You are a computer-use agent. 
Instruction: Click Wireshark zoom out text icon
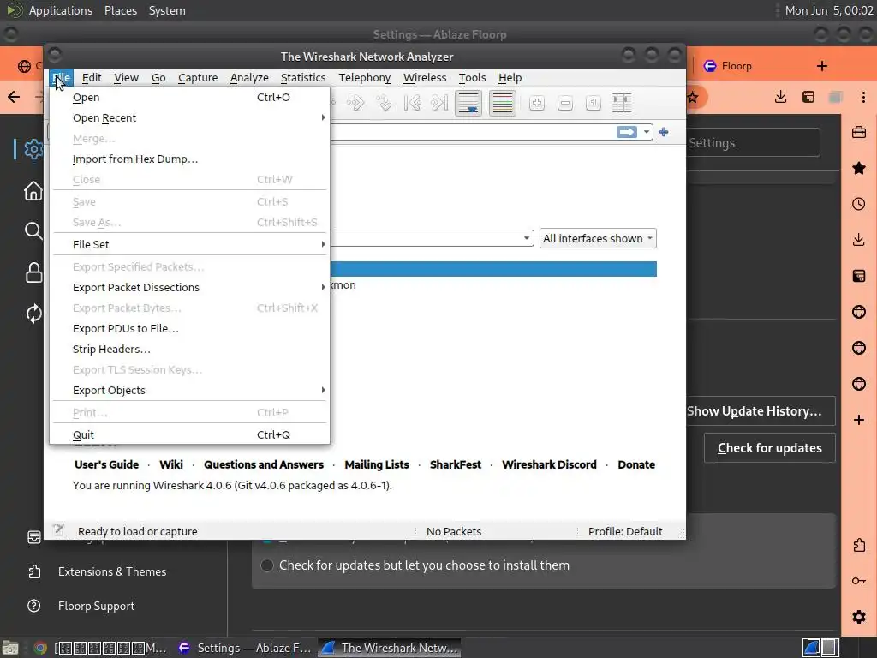[x=565, y=103]
